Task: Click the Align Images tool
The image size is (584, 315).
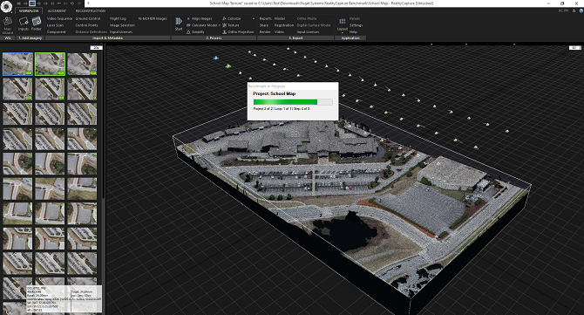Action: click(200, 18)
